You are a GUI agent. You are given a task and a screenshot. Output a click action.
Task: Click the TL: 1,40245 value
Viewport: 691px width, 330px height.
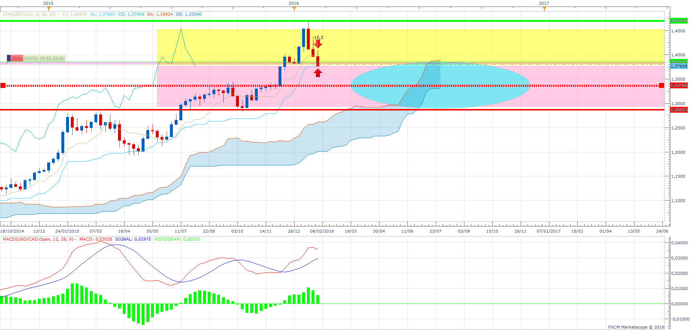pyautogui.click(x=75, y=14)
